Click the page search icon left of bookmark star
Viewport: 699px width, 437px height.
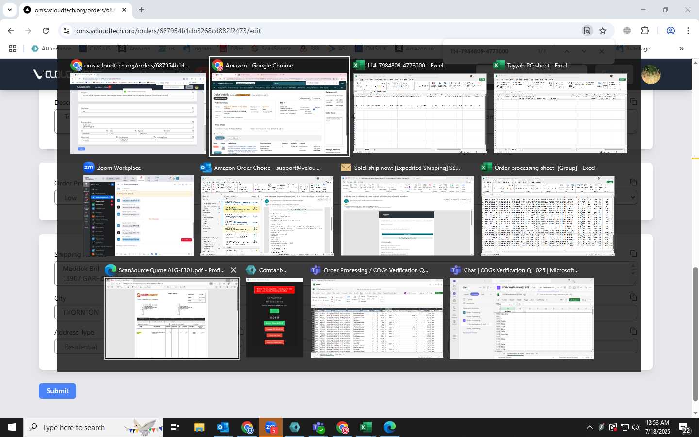click(x=587, y=31)
